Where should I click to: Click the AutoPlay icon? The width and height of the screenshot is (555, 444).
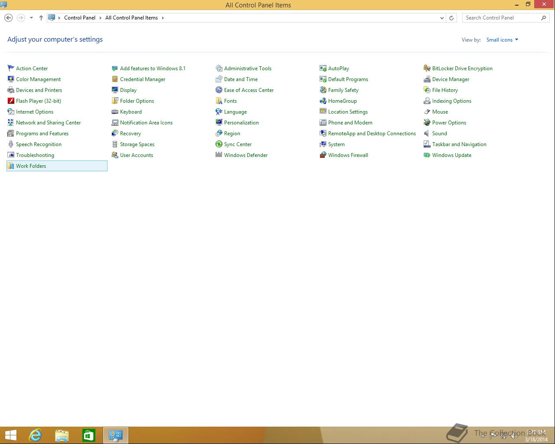coord(323,68)
